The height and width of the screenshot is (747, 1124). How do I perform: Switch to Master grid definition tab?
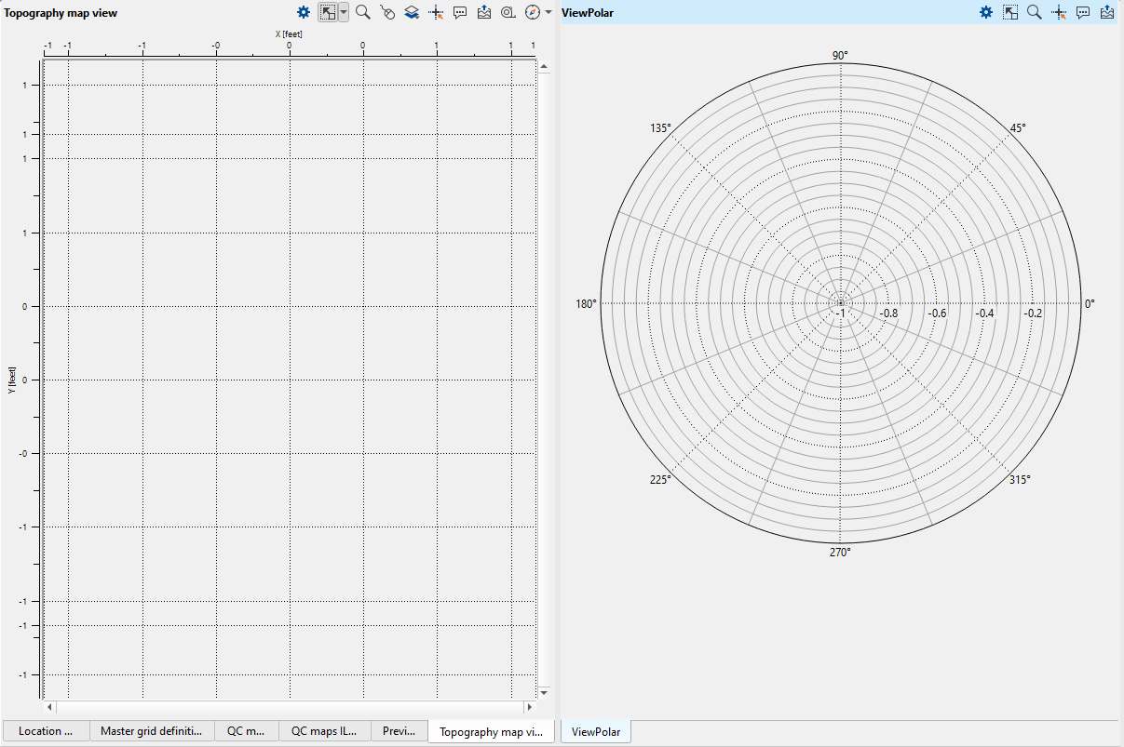(152, 731)
